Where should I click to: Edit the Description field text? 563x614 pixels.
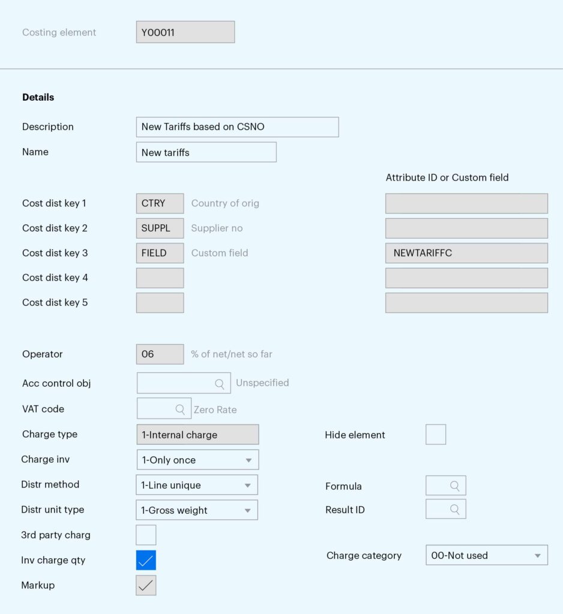[237, 127]
